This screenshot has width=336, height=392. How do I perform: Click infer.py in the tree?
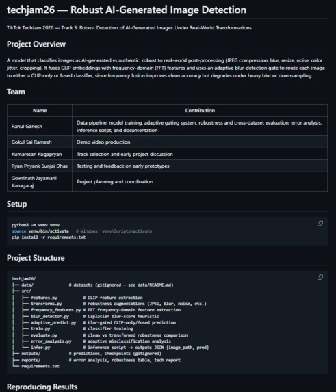[40, 348]
